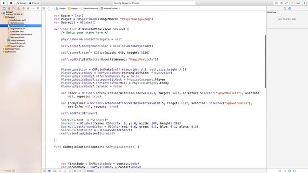Add a new file with plus button
Screen dimensions: 308x173
[2, 171]
